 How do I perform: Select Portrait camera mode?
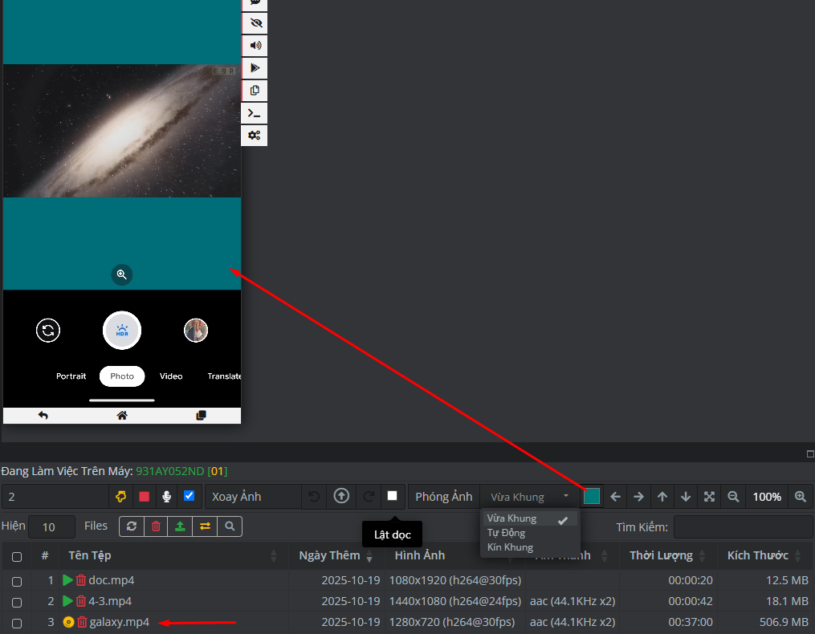71,376
